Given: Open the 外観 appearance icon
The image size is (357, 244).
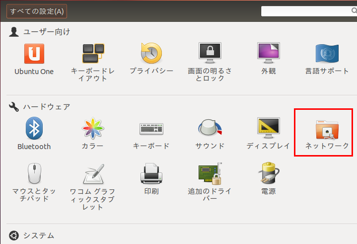Looking at the screenshot, I should point(269,53).
